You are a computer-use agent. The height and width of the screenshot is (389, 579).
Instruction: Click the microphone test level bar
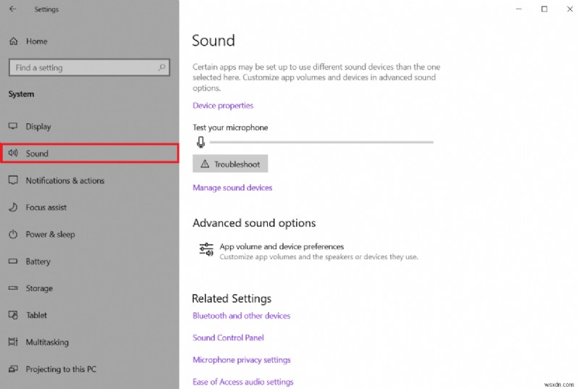click(x=321, y=142)
